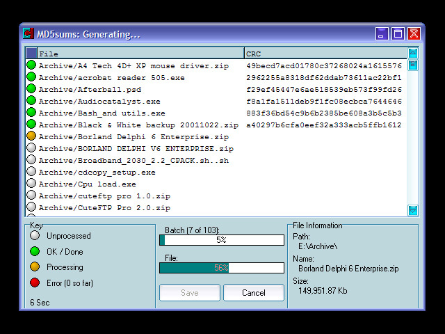Click the File progress bar
The height and width of the screenshot is (334, 445).
[221, 268]
